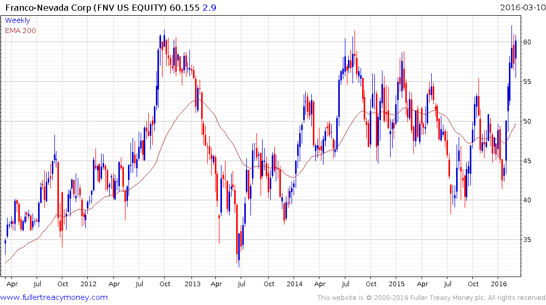Click the 2016 time axis label

point(499,284)
